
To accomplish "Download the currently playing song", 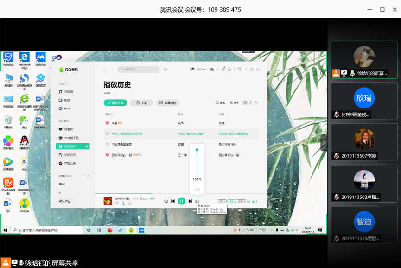I will (x=123, y=204).
